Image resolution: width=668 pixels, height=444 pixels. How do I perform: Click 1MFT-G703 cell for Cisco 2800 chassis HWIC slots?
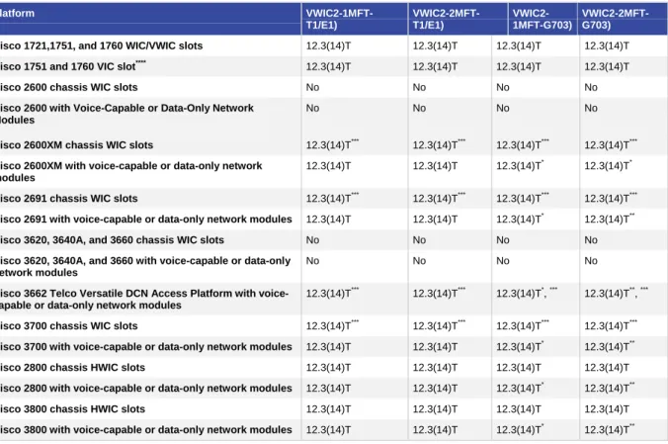[x=519, y=367]
